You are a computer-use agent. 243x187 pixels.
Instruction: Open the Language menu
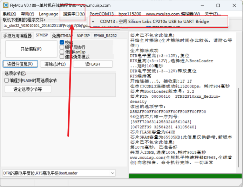coord(48,14)
